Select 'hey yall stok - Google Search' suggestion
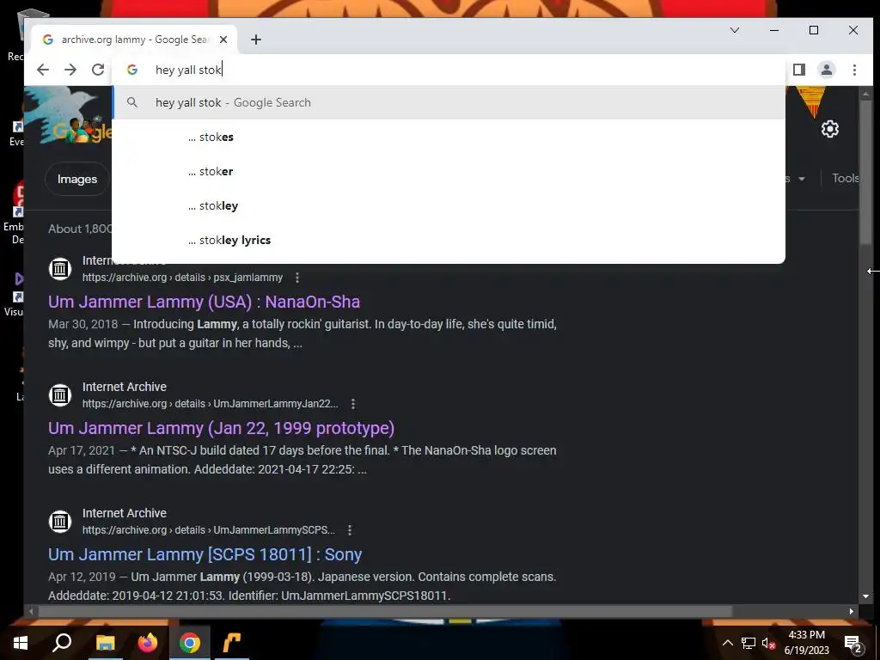The image size is (880, 660). (x=449, y=103)
